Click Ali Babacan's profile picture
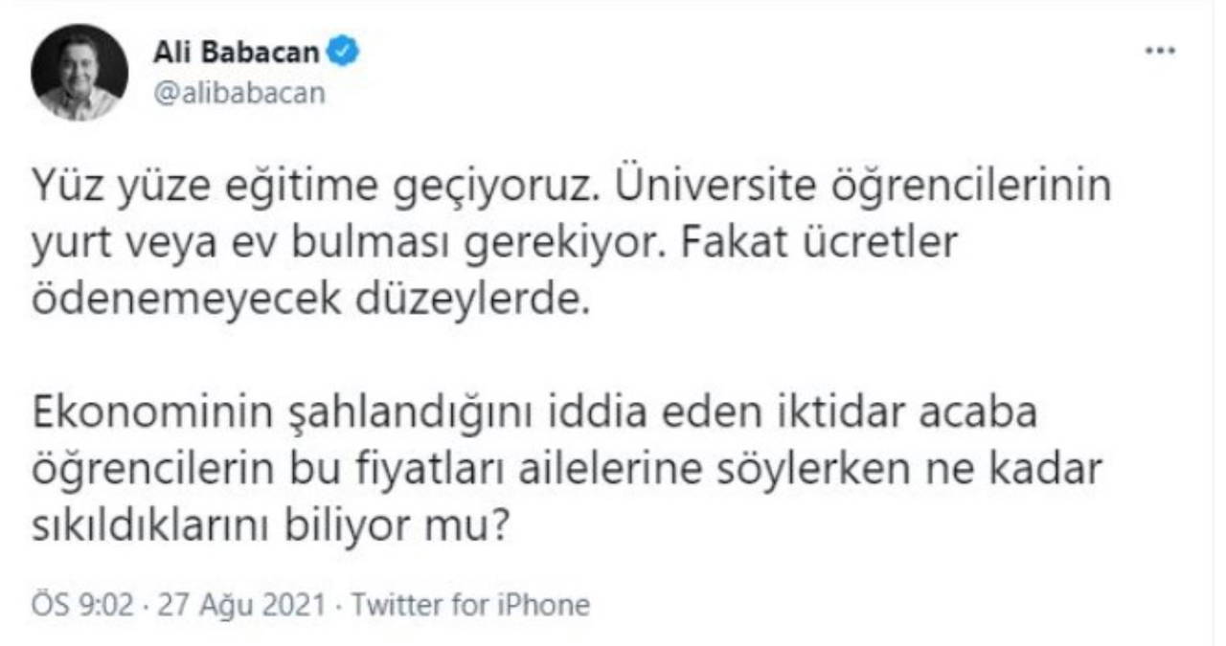1226x646 pixels. [x=79, y=73]
